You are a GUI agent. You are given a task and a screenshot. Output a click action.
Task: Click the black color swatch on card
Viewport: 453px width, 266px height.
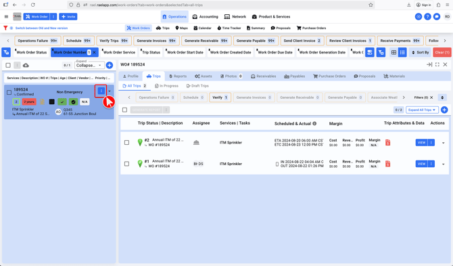point(51,102)
